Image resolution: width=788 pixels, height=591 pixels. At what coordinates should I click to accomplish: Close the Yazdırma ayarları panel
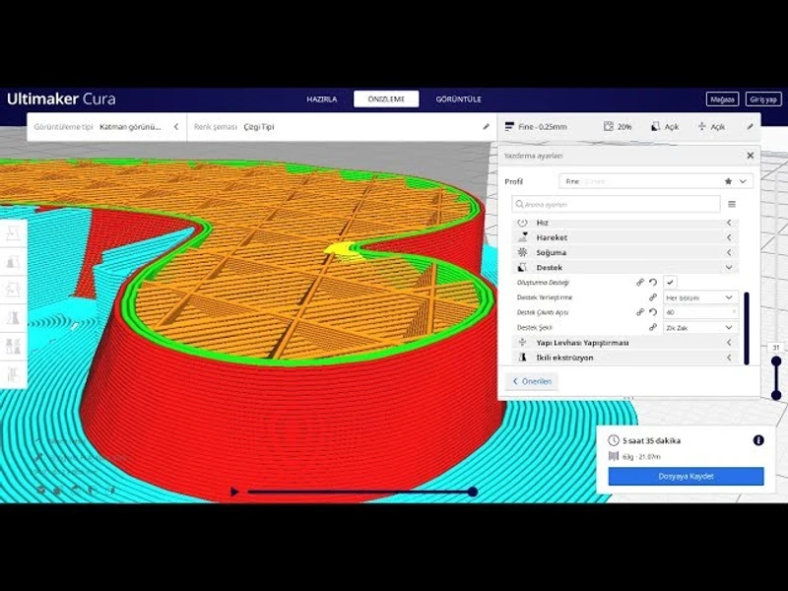coord(751,156)
